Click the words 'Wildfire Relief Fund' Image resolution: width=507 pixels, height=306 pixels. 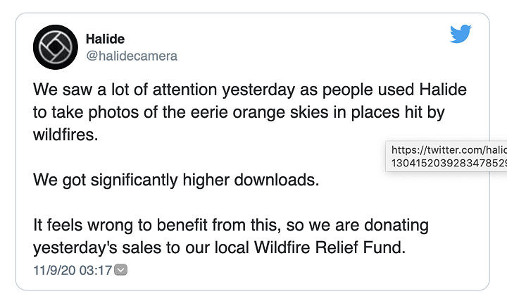coord(330,247)
